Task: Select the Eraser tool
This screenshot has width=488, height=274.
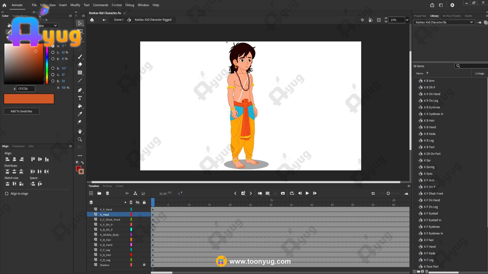Action: click(x=80, y=64)
